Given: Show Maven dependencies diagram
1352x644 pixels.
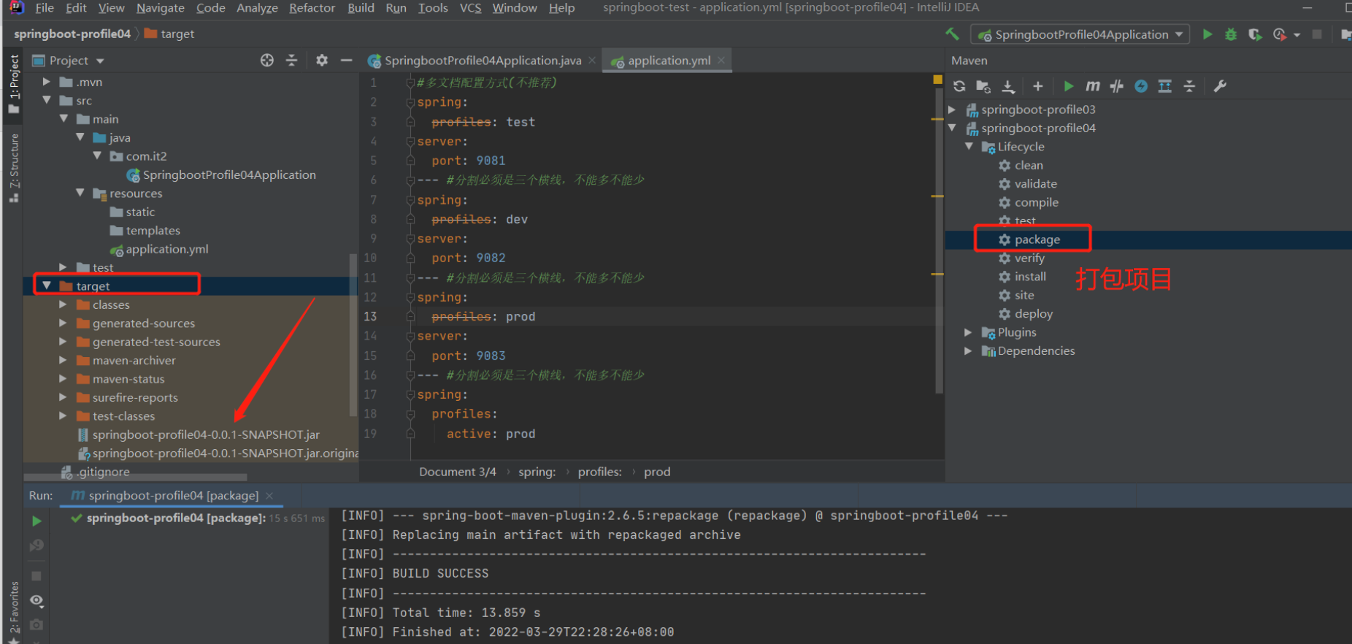Looking at the screenshot, I should tap(1165, 86).
